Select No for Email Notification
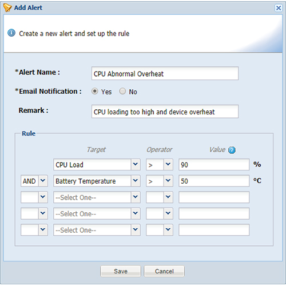286x286 pixels. tap(122, 92)
